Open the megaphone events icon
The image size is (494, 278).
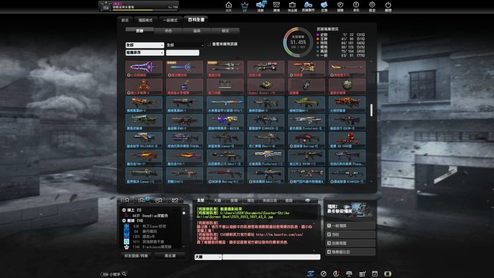(261, 5)
